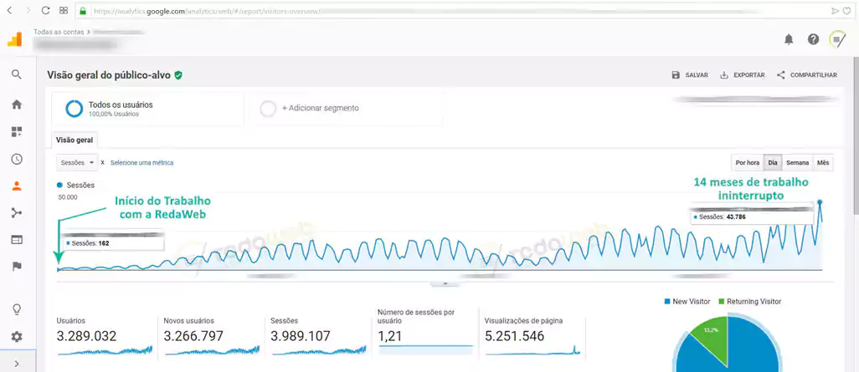Image resolution: width=859 pixels, height=372 pixels.
Task: Switch chart granularity to Por hora
Action: pyautogui.click(x=747, y=162)
